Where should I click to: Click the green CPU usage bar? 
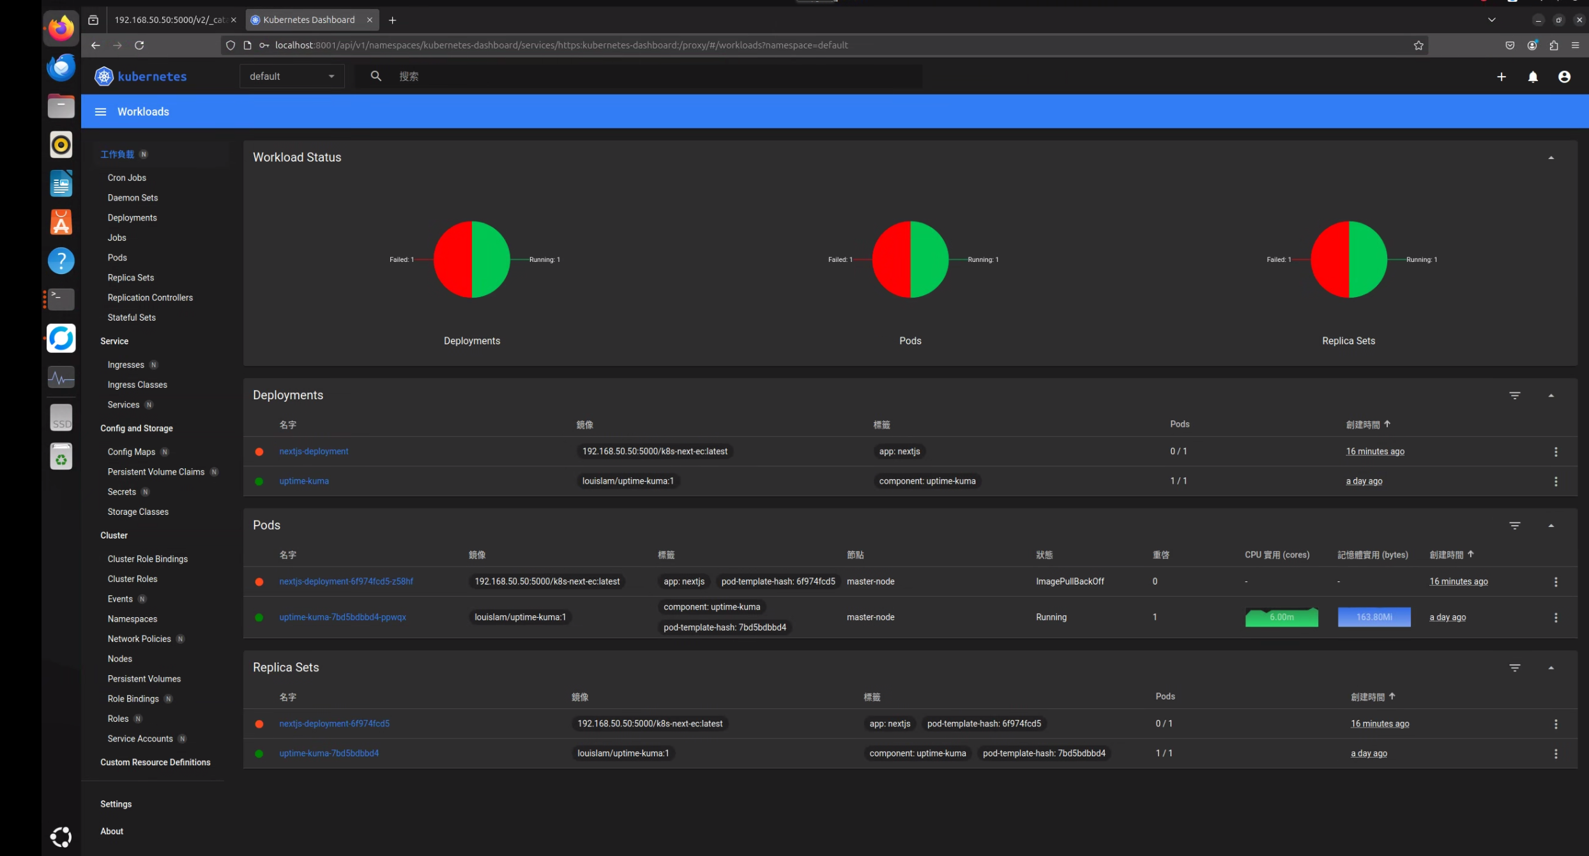pos(1281,618)
